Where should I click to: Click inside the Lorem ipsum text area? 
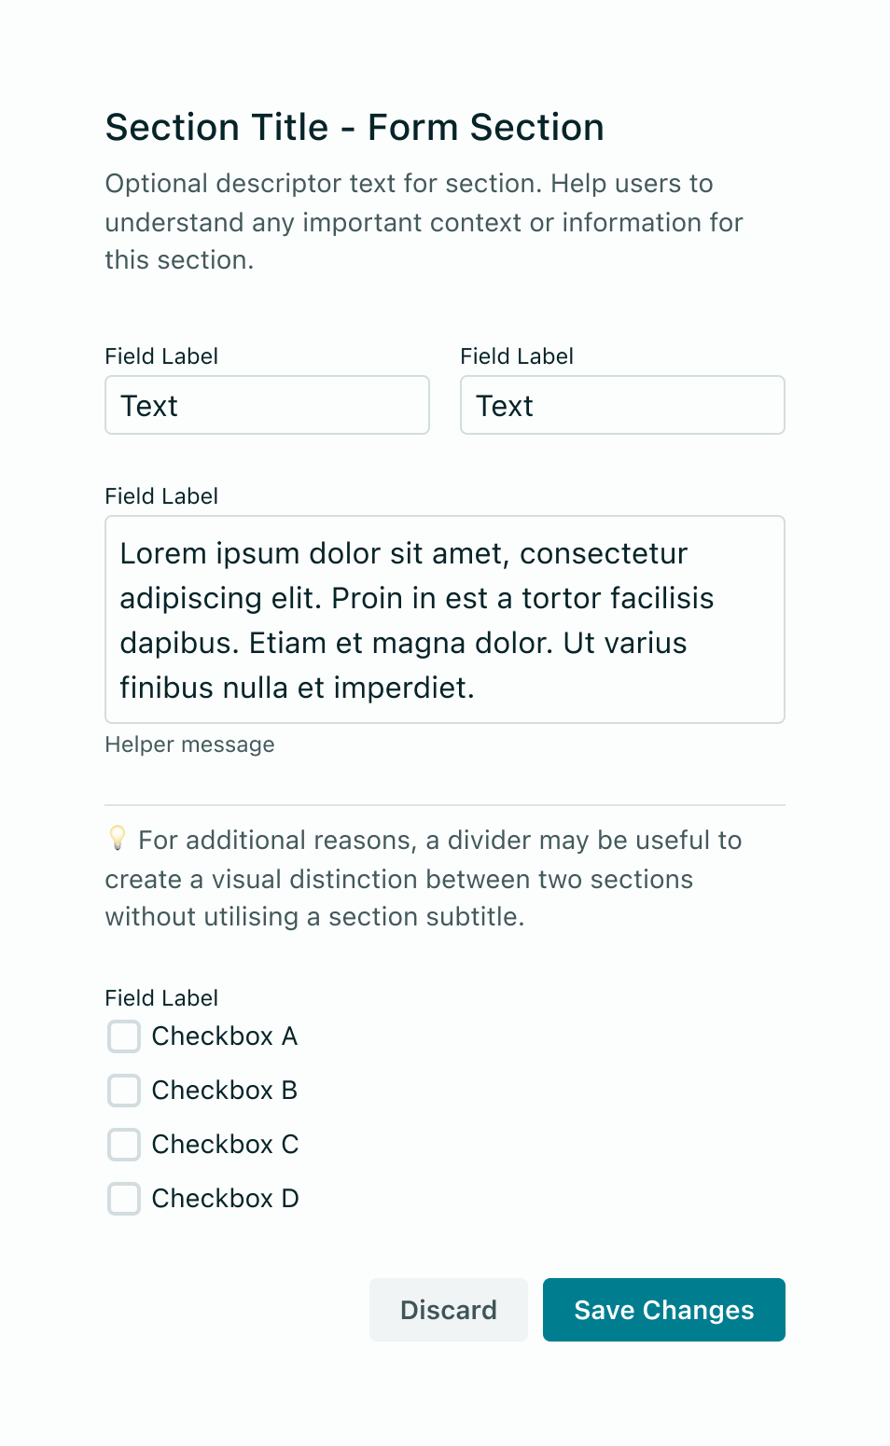pyautogui.click(x=445, y=619)
